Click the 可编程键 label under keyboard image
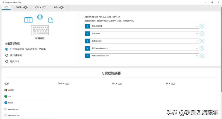The height and width of the screenshot is (119, 222). tap(40, 38)
